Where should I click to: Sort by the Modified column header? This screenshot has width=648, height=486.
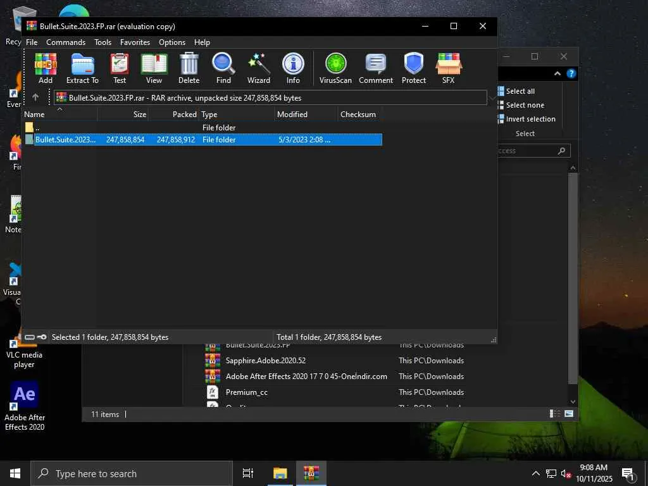306,115
